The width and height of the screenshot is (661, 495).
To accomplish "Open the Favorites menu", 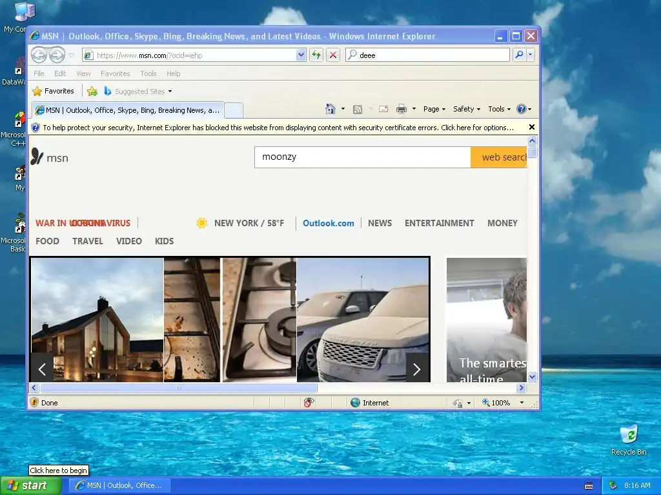I will click(115, 73).
